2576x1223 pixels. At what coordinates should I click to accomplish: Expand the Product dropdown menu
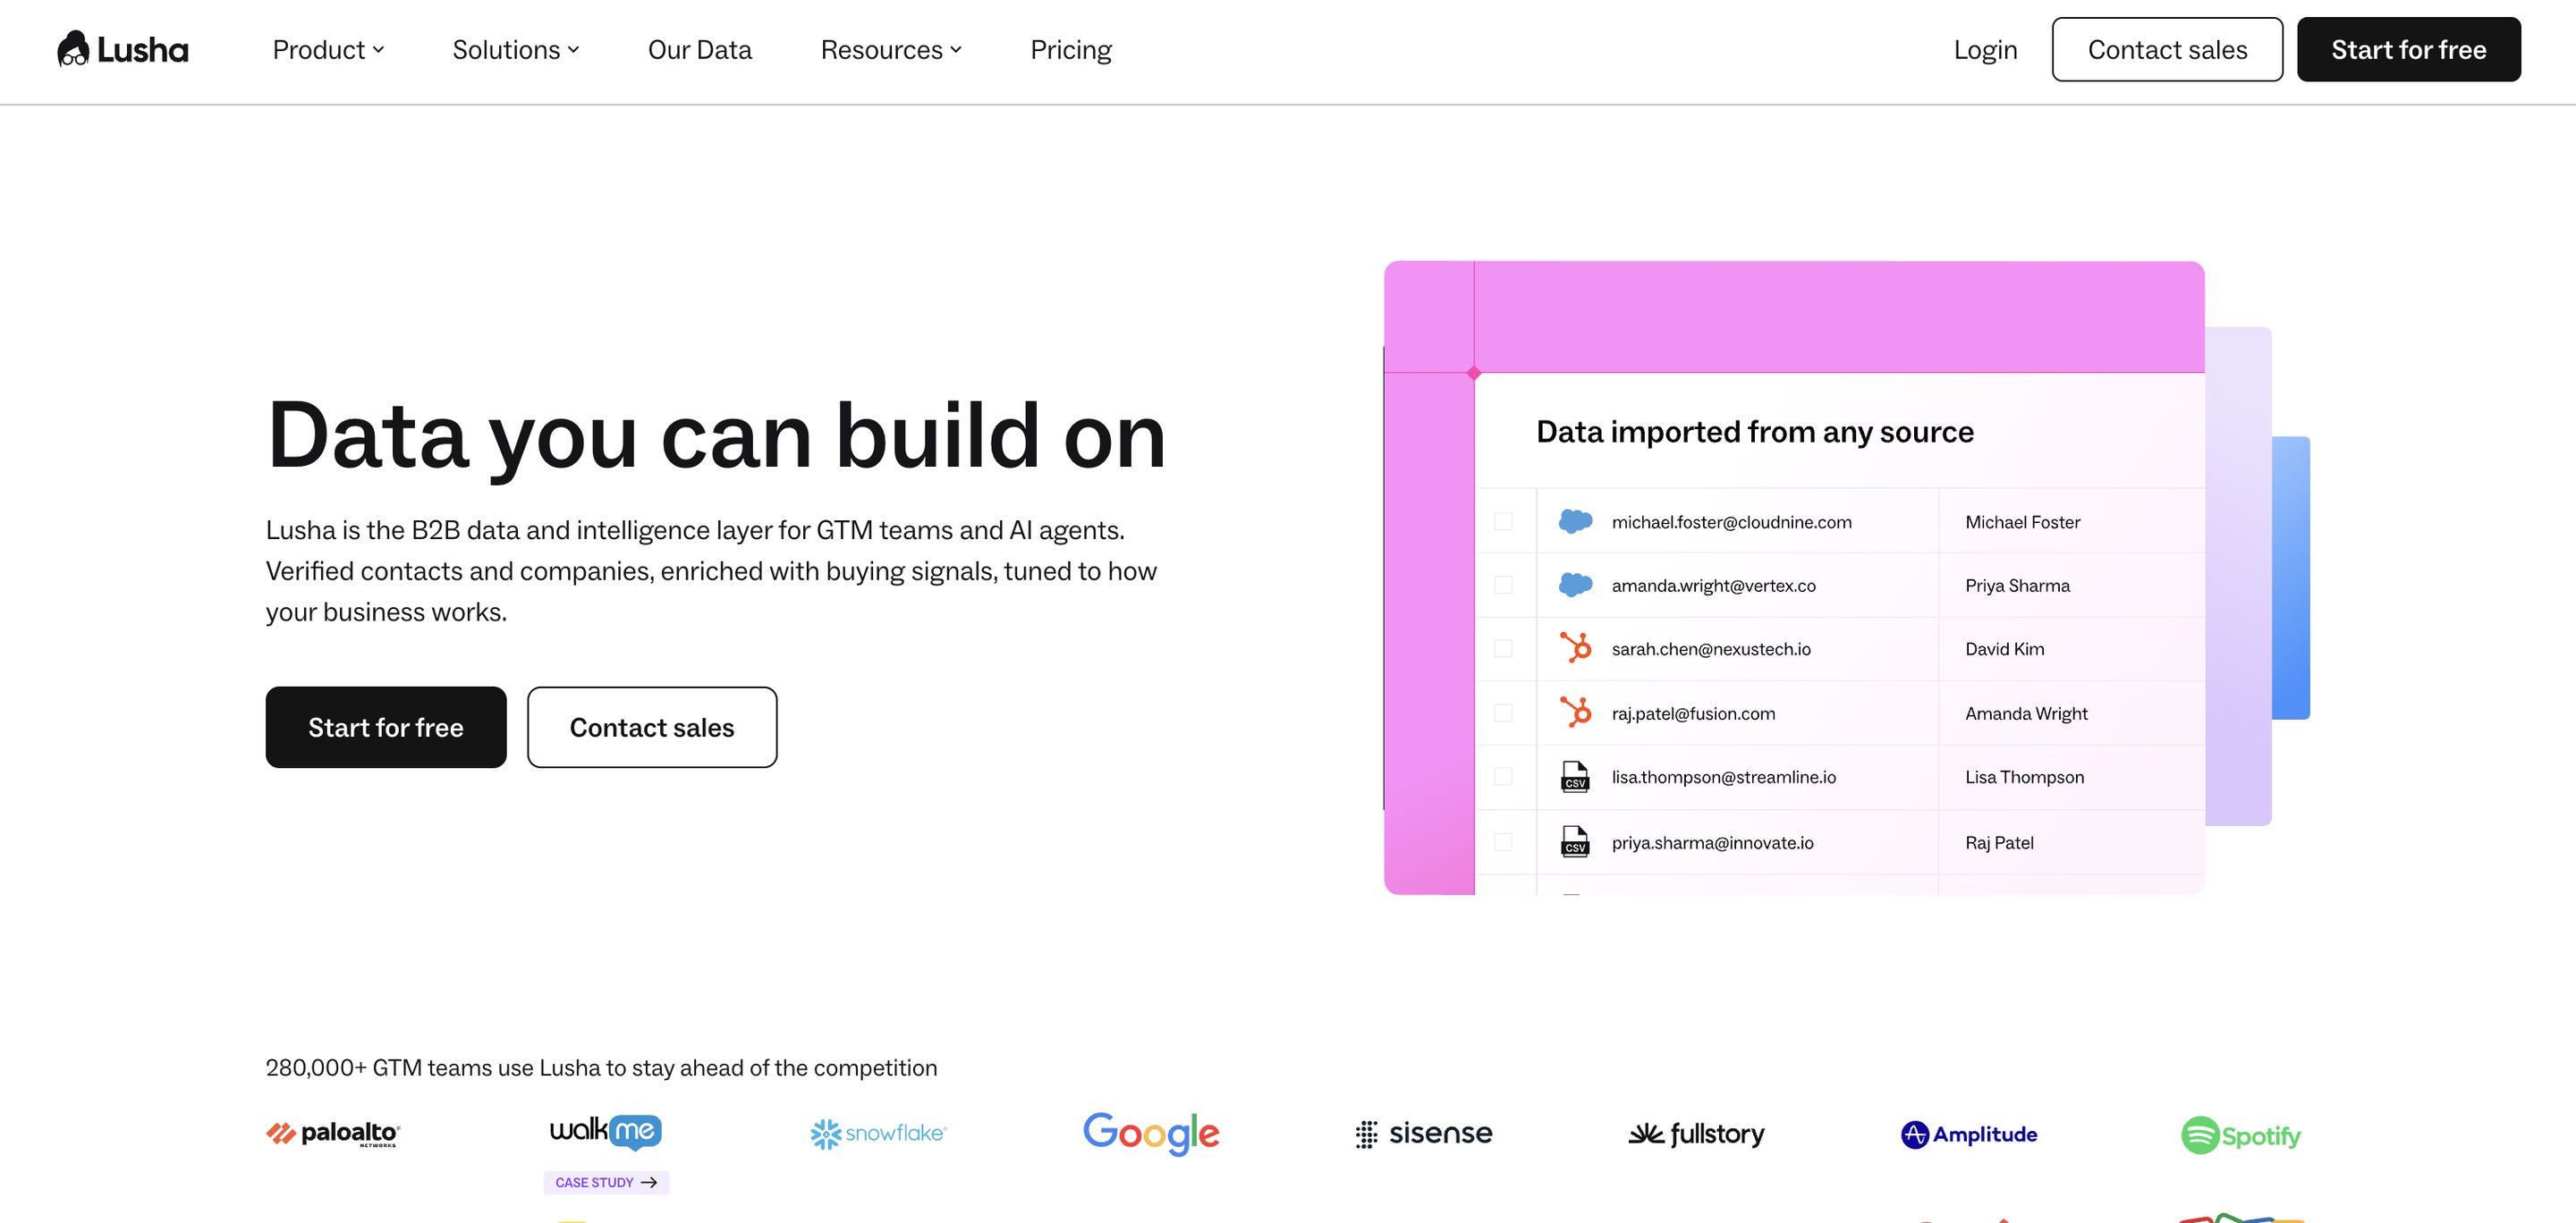click(x=328, y=49)
